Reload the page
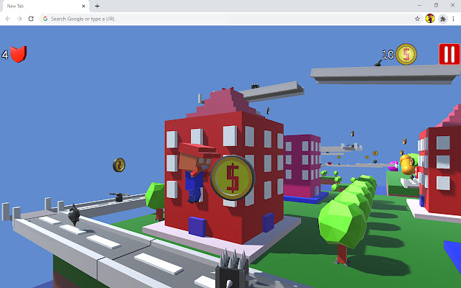 point(31,19)
